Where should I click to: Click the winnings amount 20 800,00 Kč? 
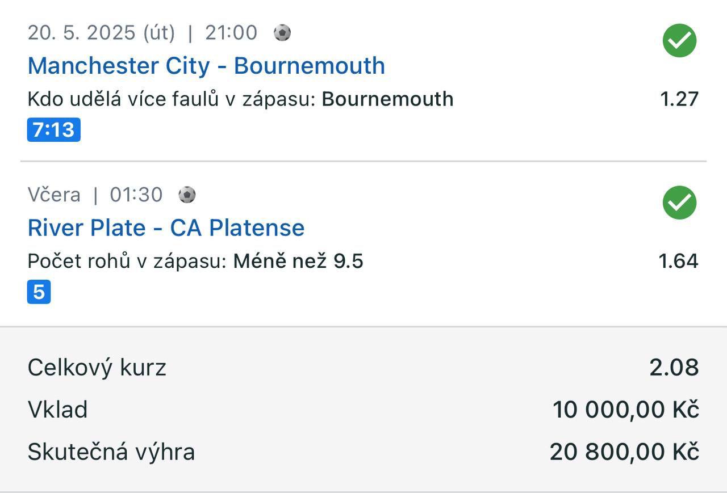624,452
